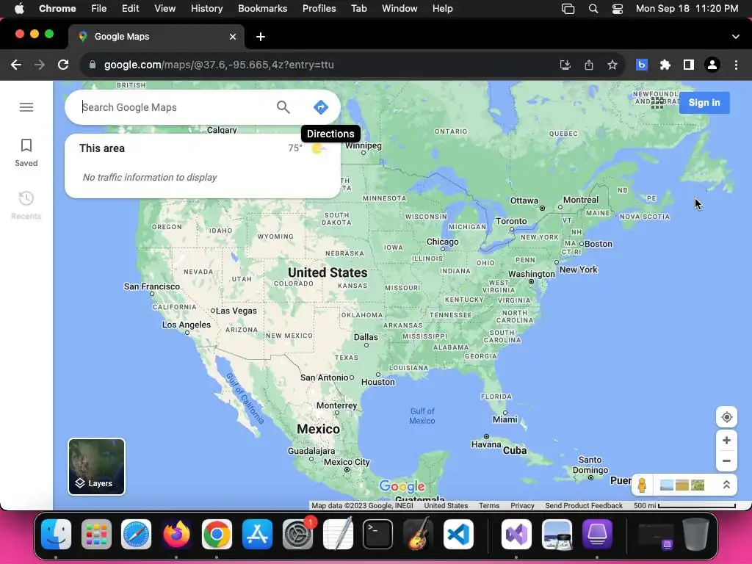Toggle the Chrome side panel
Image resolution: width=752 pixels, height=564 pixels.
689,65
